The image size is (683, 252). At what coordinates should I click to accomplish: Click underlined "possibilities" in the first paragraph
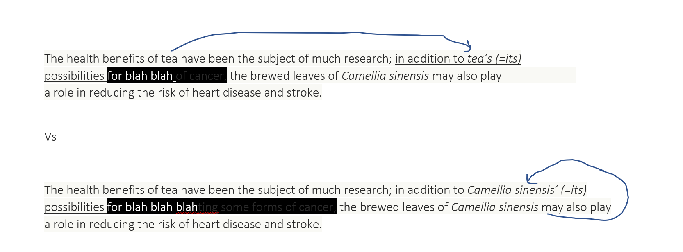pyautogui.click(x=74, y=76)
